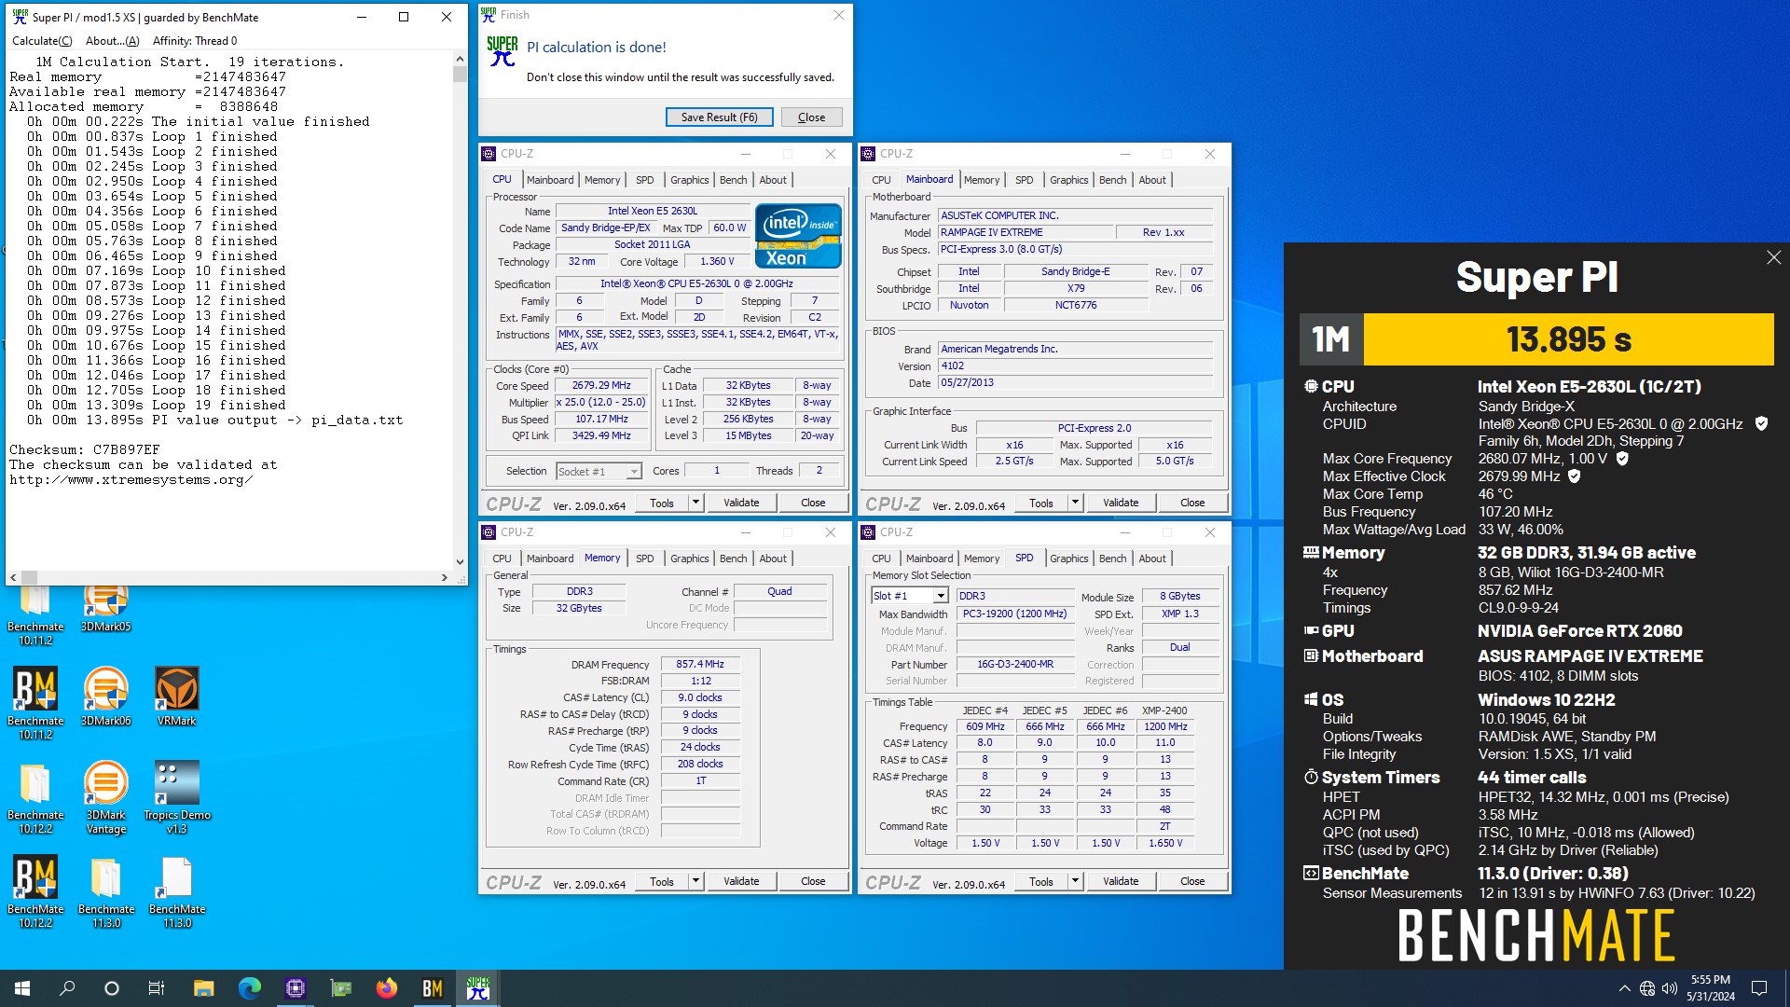The image size is (1790, 1007).
Task: Click the DRAM Frequency 857.4 MHz value
Action: [700, 665]
